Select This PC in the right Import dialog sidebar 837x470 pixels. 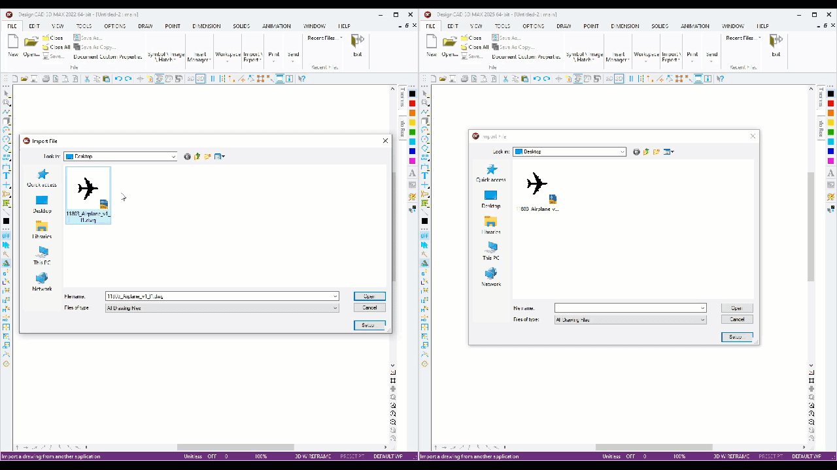click(x=491, y=251)
